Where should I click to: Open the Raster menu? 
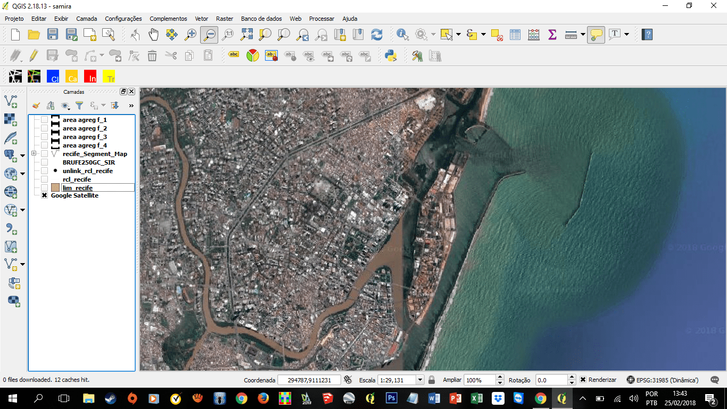click(225, 19)
